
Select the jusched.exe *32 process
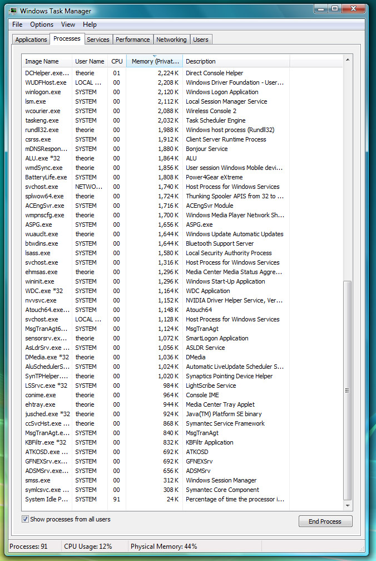click(x=156, y=414)
